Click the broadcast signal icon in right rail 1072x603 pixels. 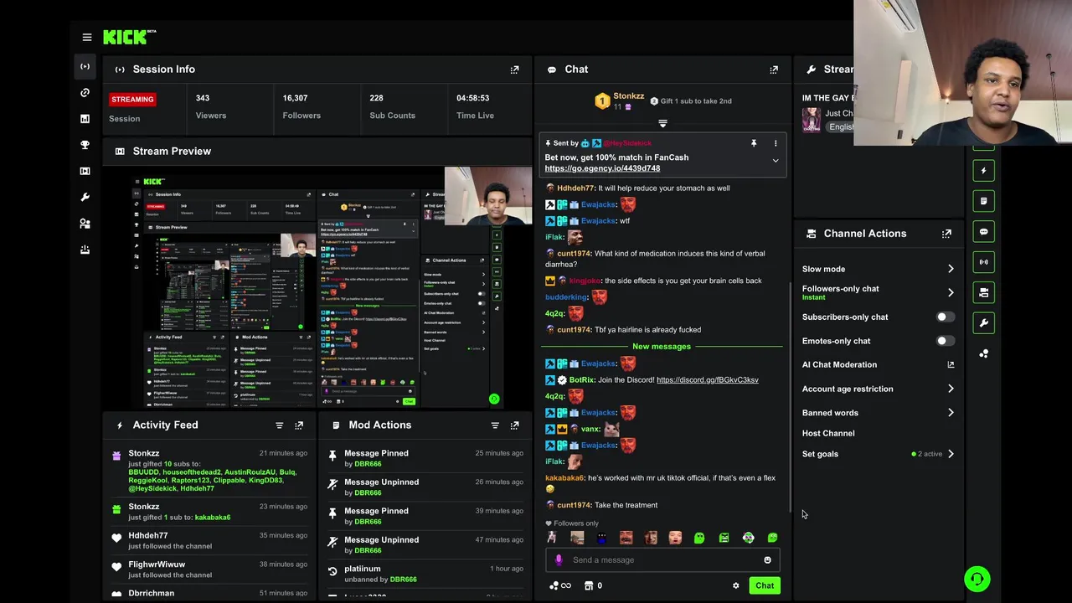pos(984,262)
